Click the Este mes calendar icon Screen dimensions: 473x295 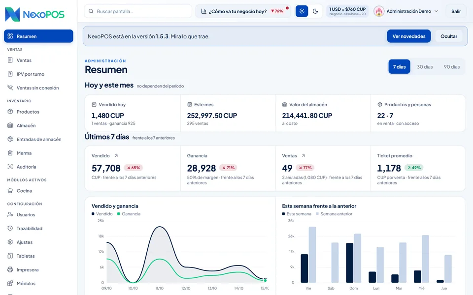pyautogui.click(x=189, y=104)
